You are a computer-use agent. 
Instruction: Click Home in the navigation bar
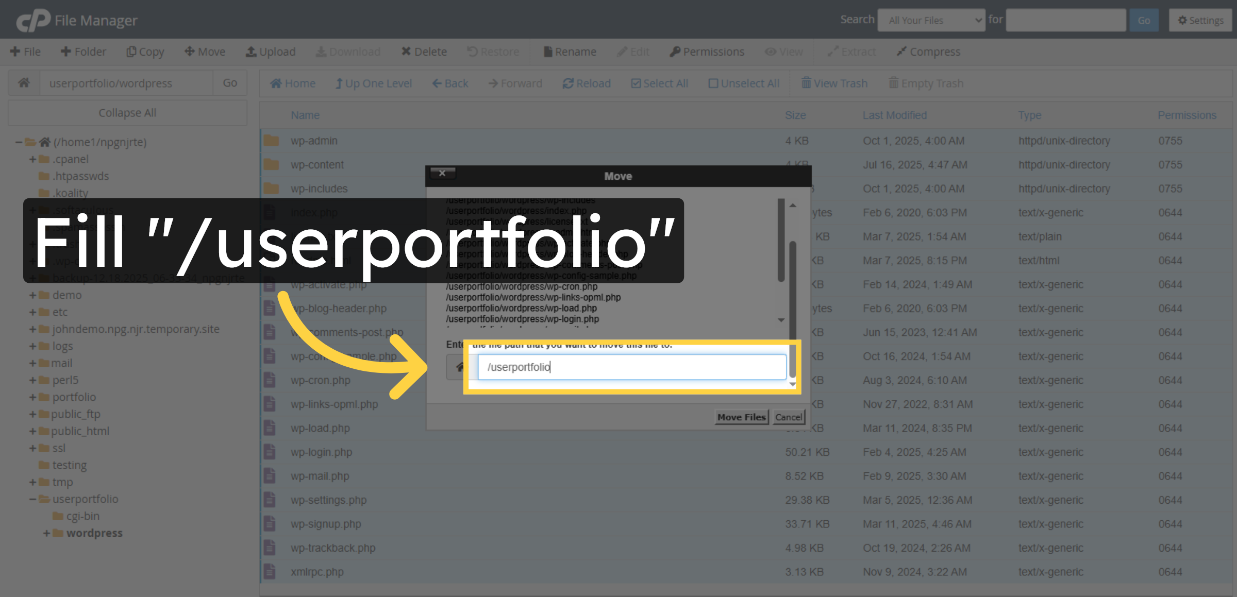292,83
